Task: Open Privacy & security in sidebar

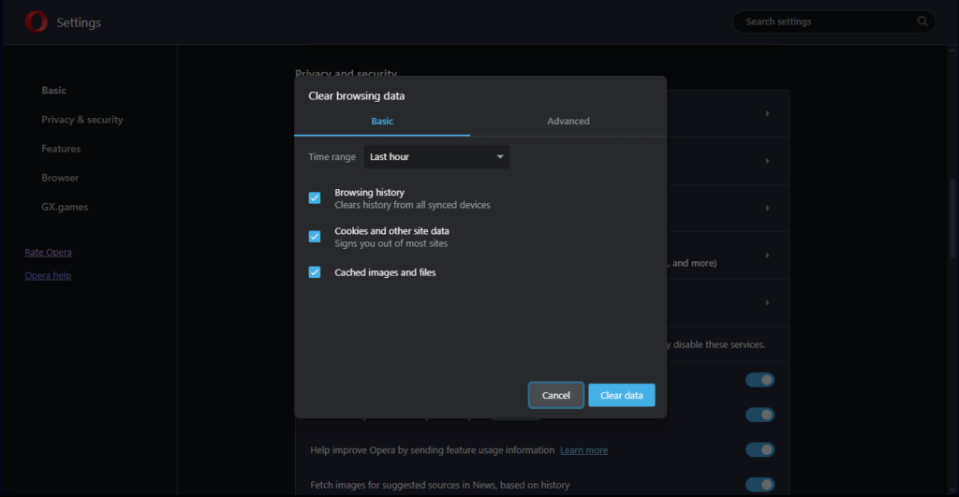Action: coord(82,119)
